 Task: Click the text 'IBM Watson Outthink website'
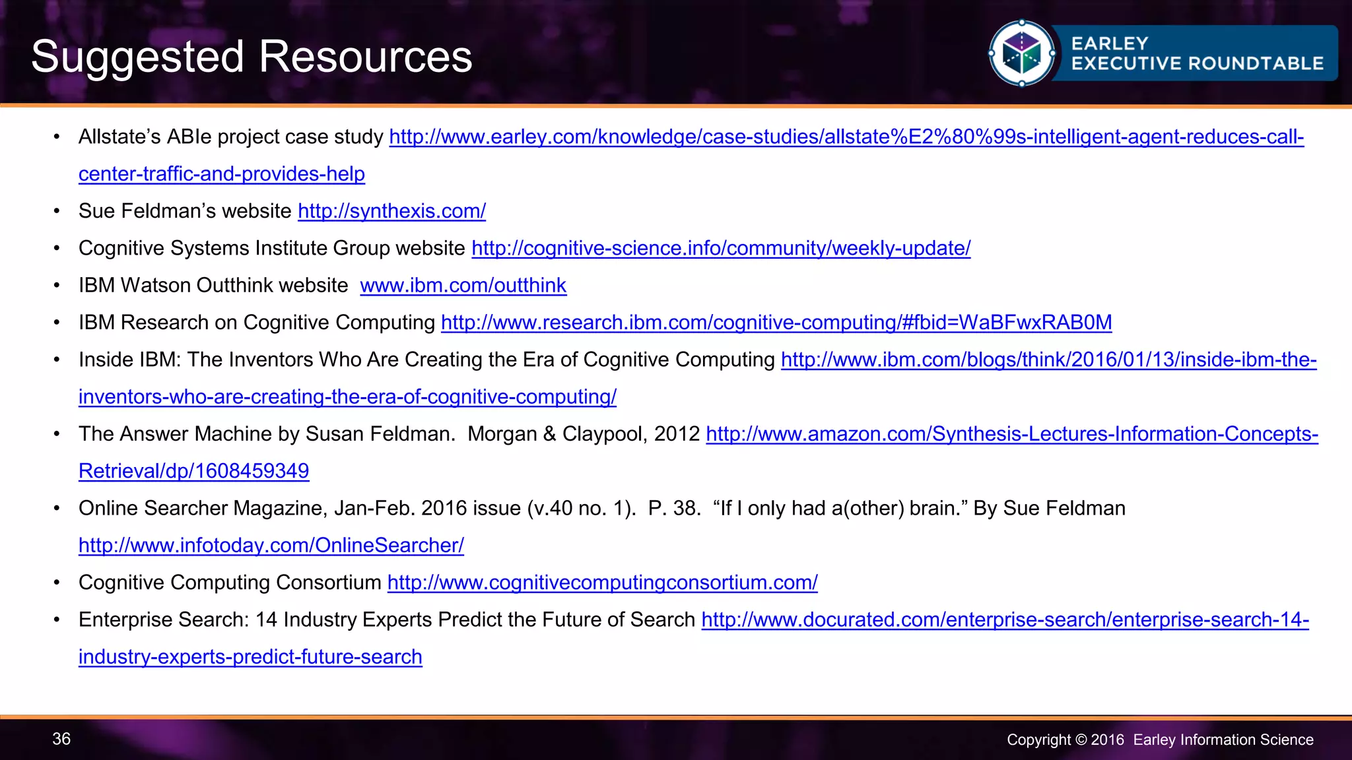pos(213,285)
